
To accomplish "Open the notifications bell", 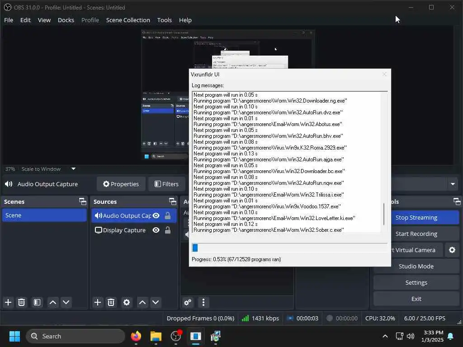I will pyautogui.click(x=451, y=336).
